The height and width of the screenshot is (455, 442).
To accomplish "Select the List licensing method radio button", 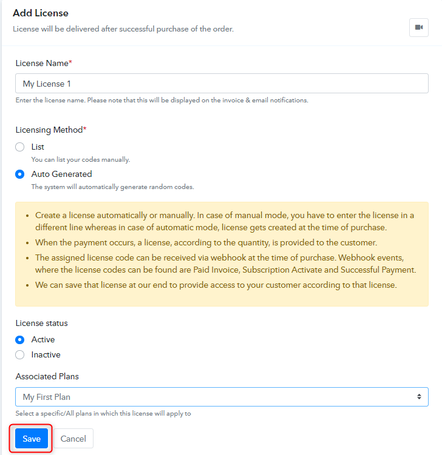I will click(20, 147).
